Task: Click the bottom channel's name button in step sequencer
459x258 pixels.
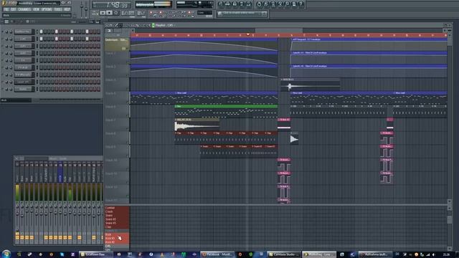Action: tap(24, 89)
